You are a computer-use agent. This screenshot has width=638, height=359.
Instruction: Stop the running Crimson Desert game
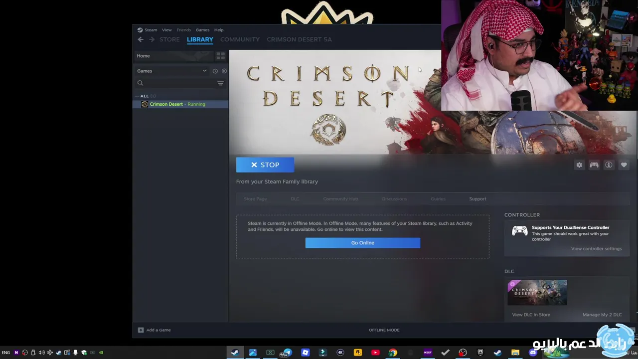[265, 165]
